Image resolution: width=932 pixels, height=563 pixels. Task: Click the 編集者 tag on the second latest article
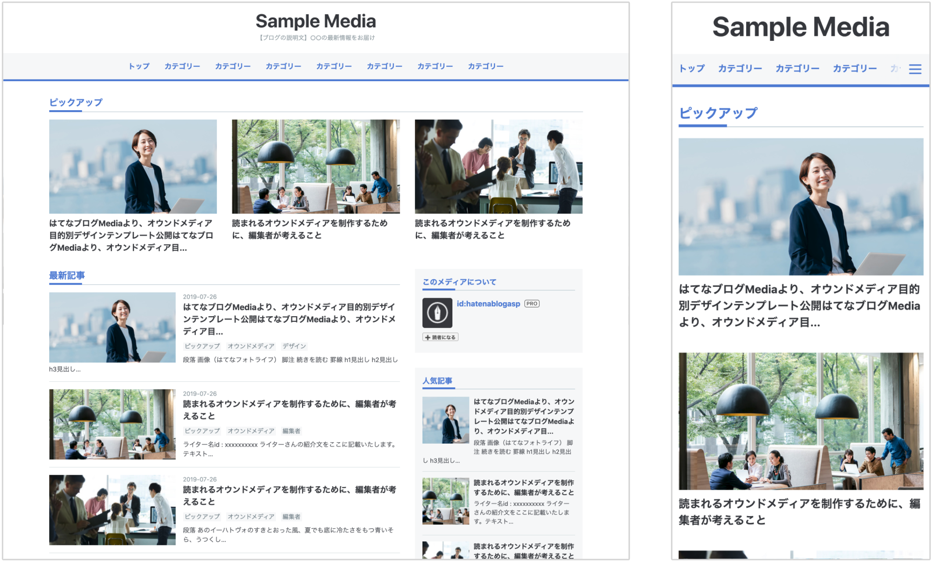pyautogui.click(x=291, y=431)
